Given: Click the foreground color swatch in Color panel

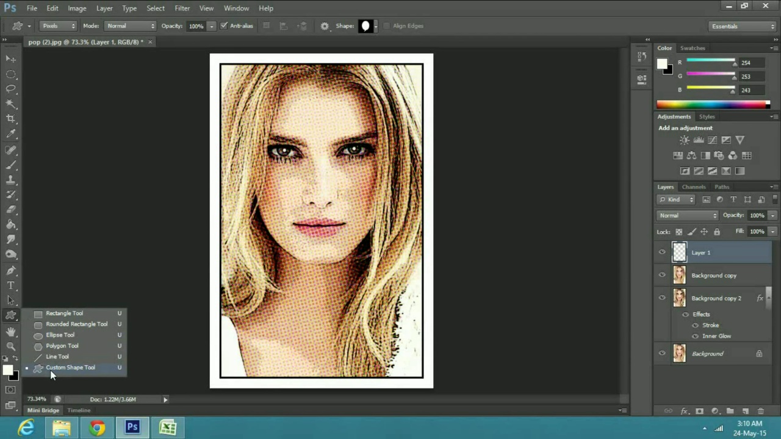Looking at the screenshot, I should pyautogui.click(x=662, y=63).
